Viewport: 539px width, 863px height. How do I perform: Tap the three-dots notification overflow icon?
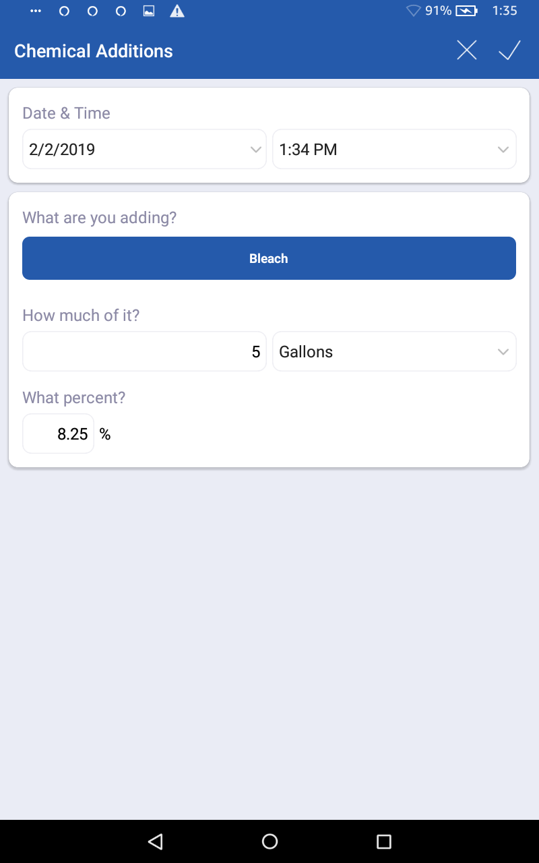click(x=36, y=11)
